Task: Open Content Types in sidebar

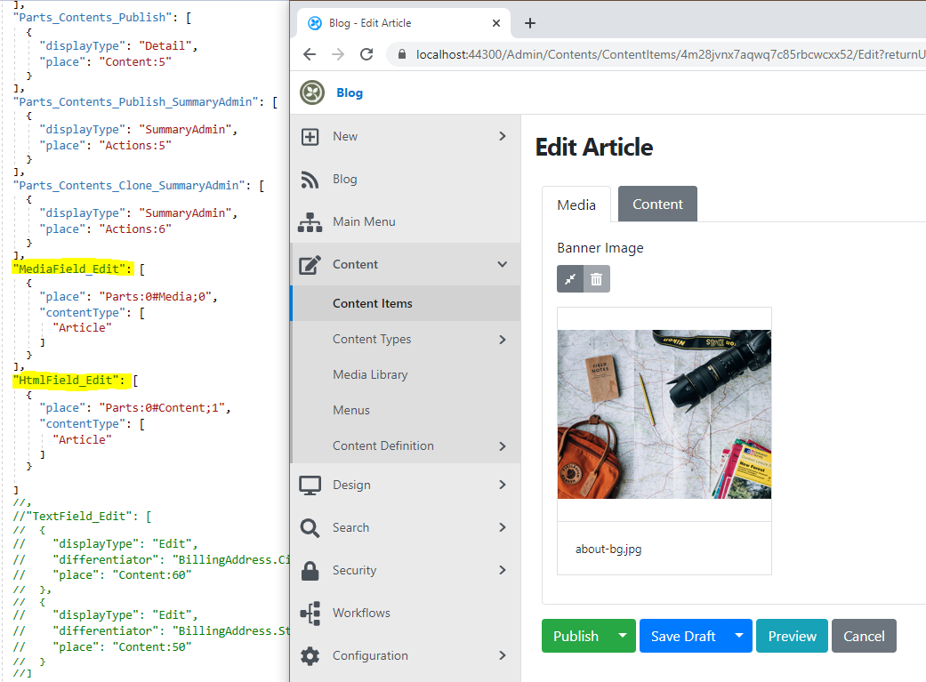Action: (x=372, y=340)
